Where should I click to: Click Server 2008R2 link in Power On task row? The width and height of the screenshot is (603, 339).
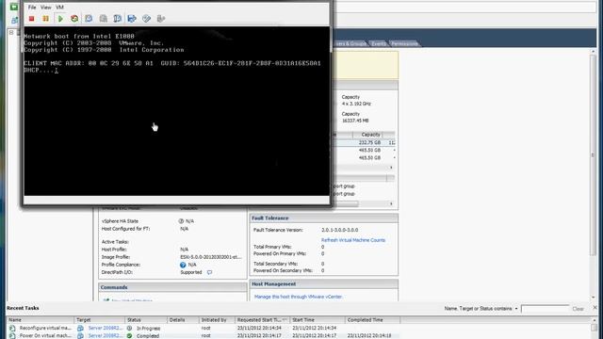click(105, 336)
